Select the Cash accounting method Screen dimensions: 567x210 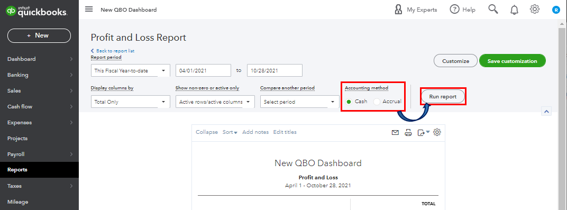click(x=356, y=102)
